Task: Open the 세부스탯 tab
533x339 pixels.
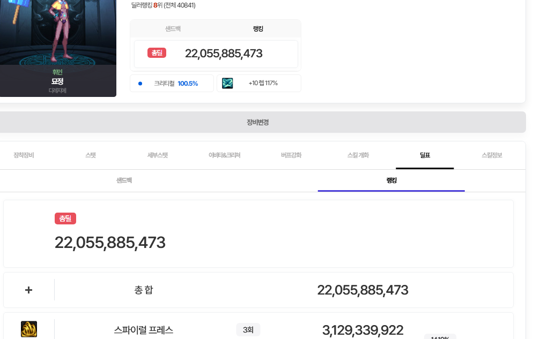Action: coord(158,155)
